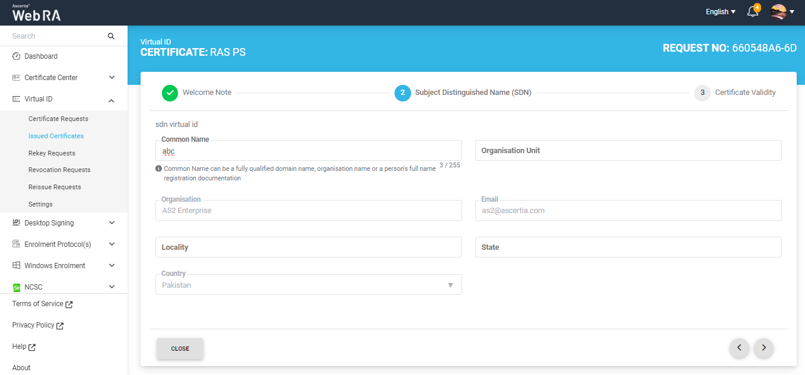Select Certificate Requests in sidebar
This screenshot has width=805, height=375.
(x=58, y=119)
